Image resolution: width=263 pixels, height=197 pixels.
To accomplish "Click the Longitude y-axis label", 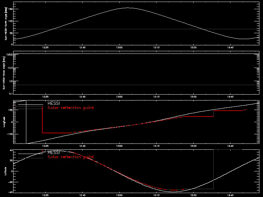I will [x=4, y=122].
